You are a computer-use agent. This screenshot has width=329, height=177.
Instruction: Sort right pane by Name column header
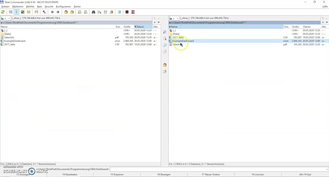point(226,27)
